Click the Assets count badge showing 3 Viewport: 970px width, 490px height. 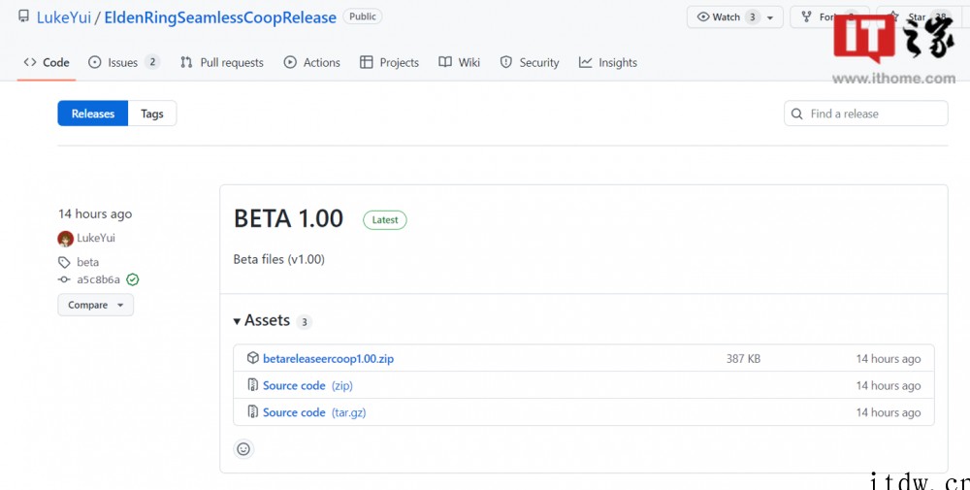click(x=304, y=322)
